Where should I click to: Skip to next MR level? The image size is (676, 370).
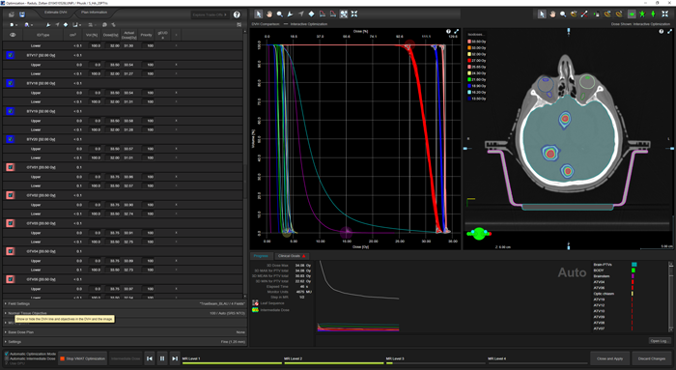pos(175,358)
